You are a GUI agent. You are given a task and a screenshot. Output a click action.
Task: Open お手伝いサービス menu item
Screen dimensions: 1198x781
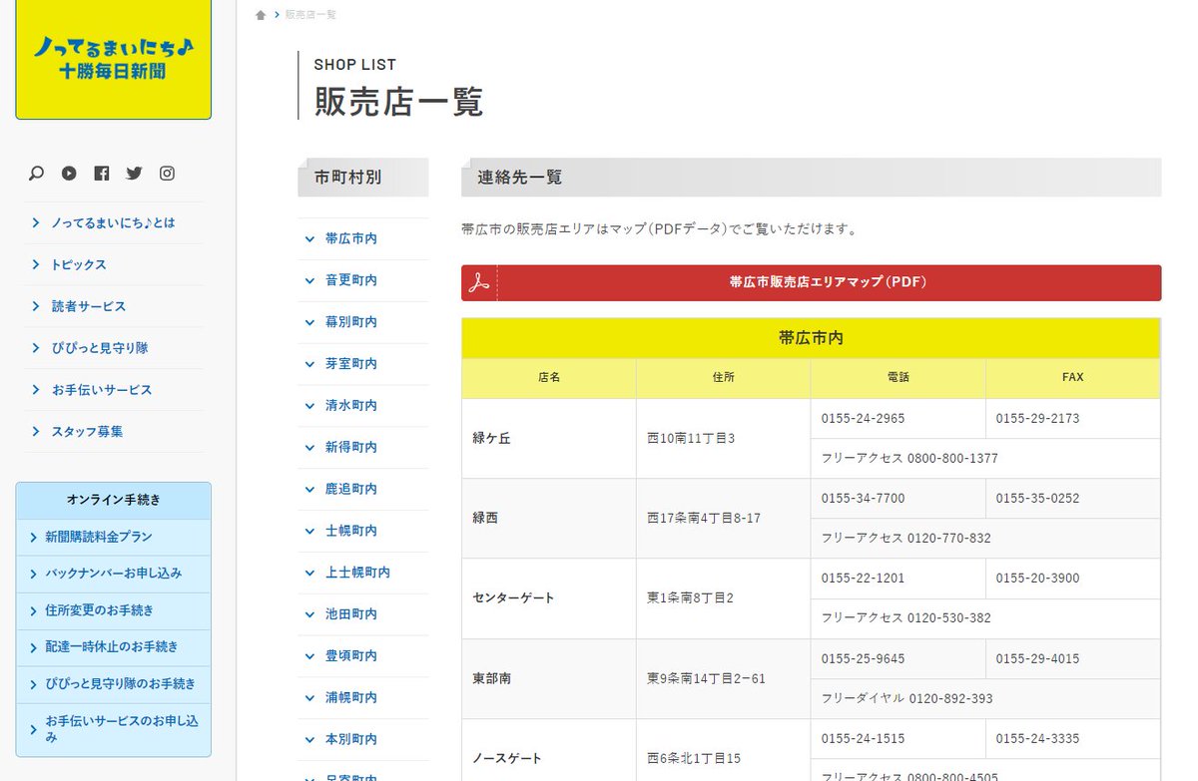[x=114, y=390]
